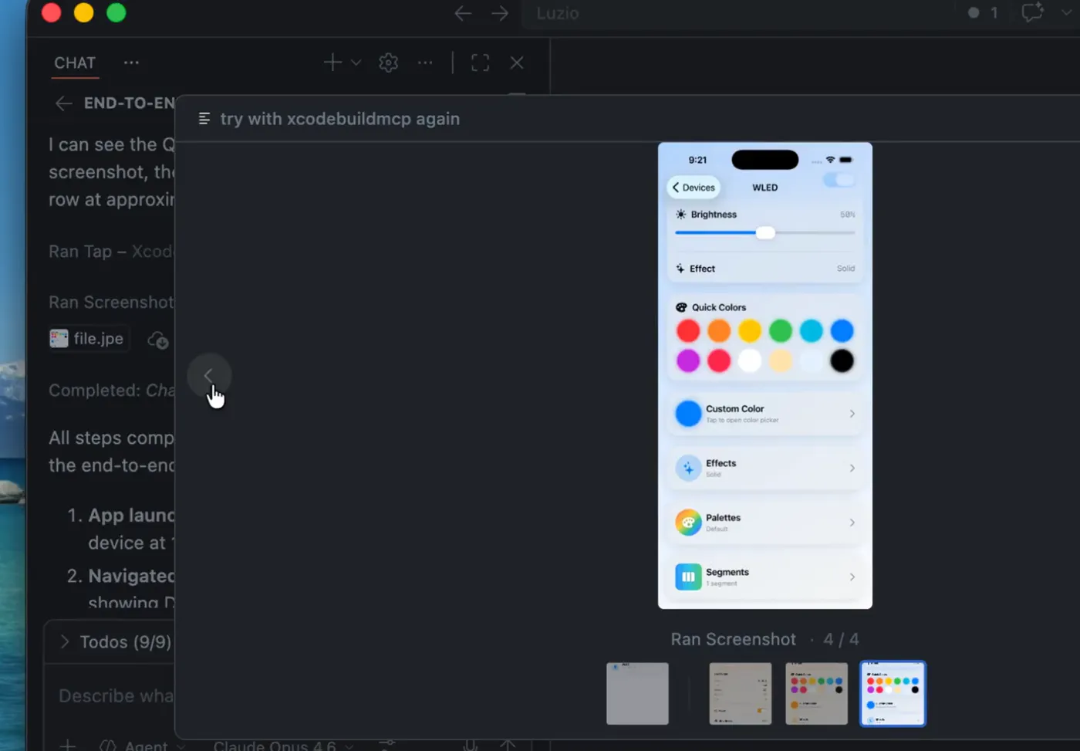Open chat settings with the gear icon

388,63
